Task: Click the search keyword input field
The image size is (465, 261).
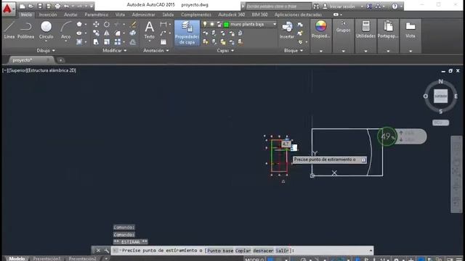Action: [x=278, y=7]
